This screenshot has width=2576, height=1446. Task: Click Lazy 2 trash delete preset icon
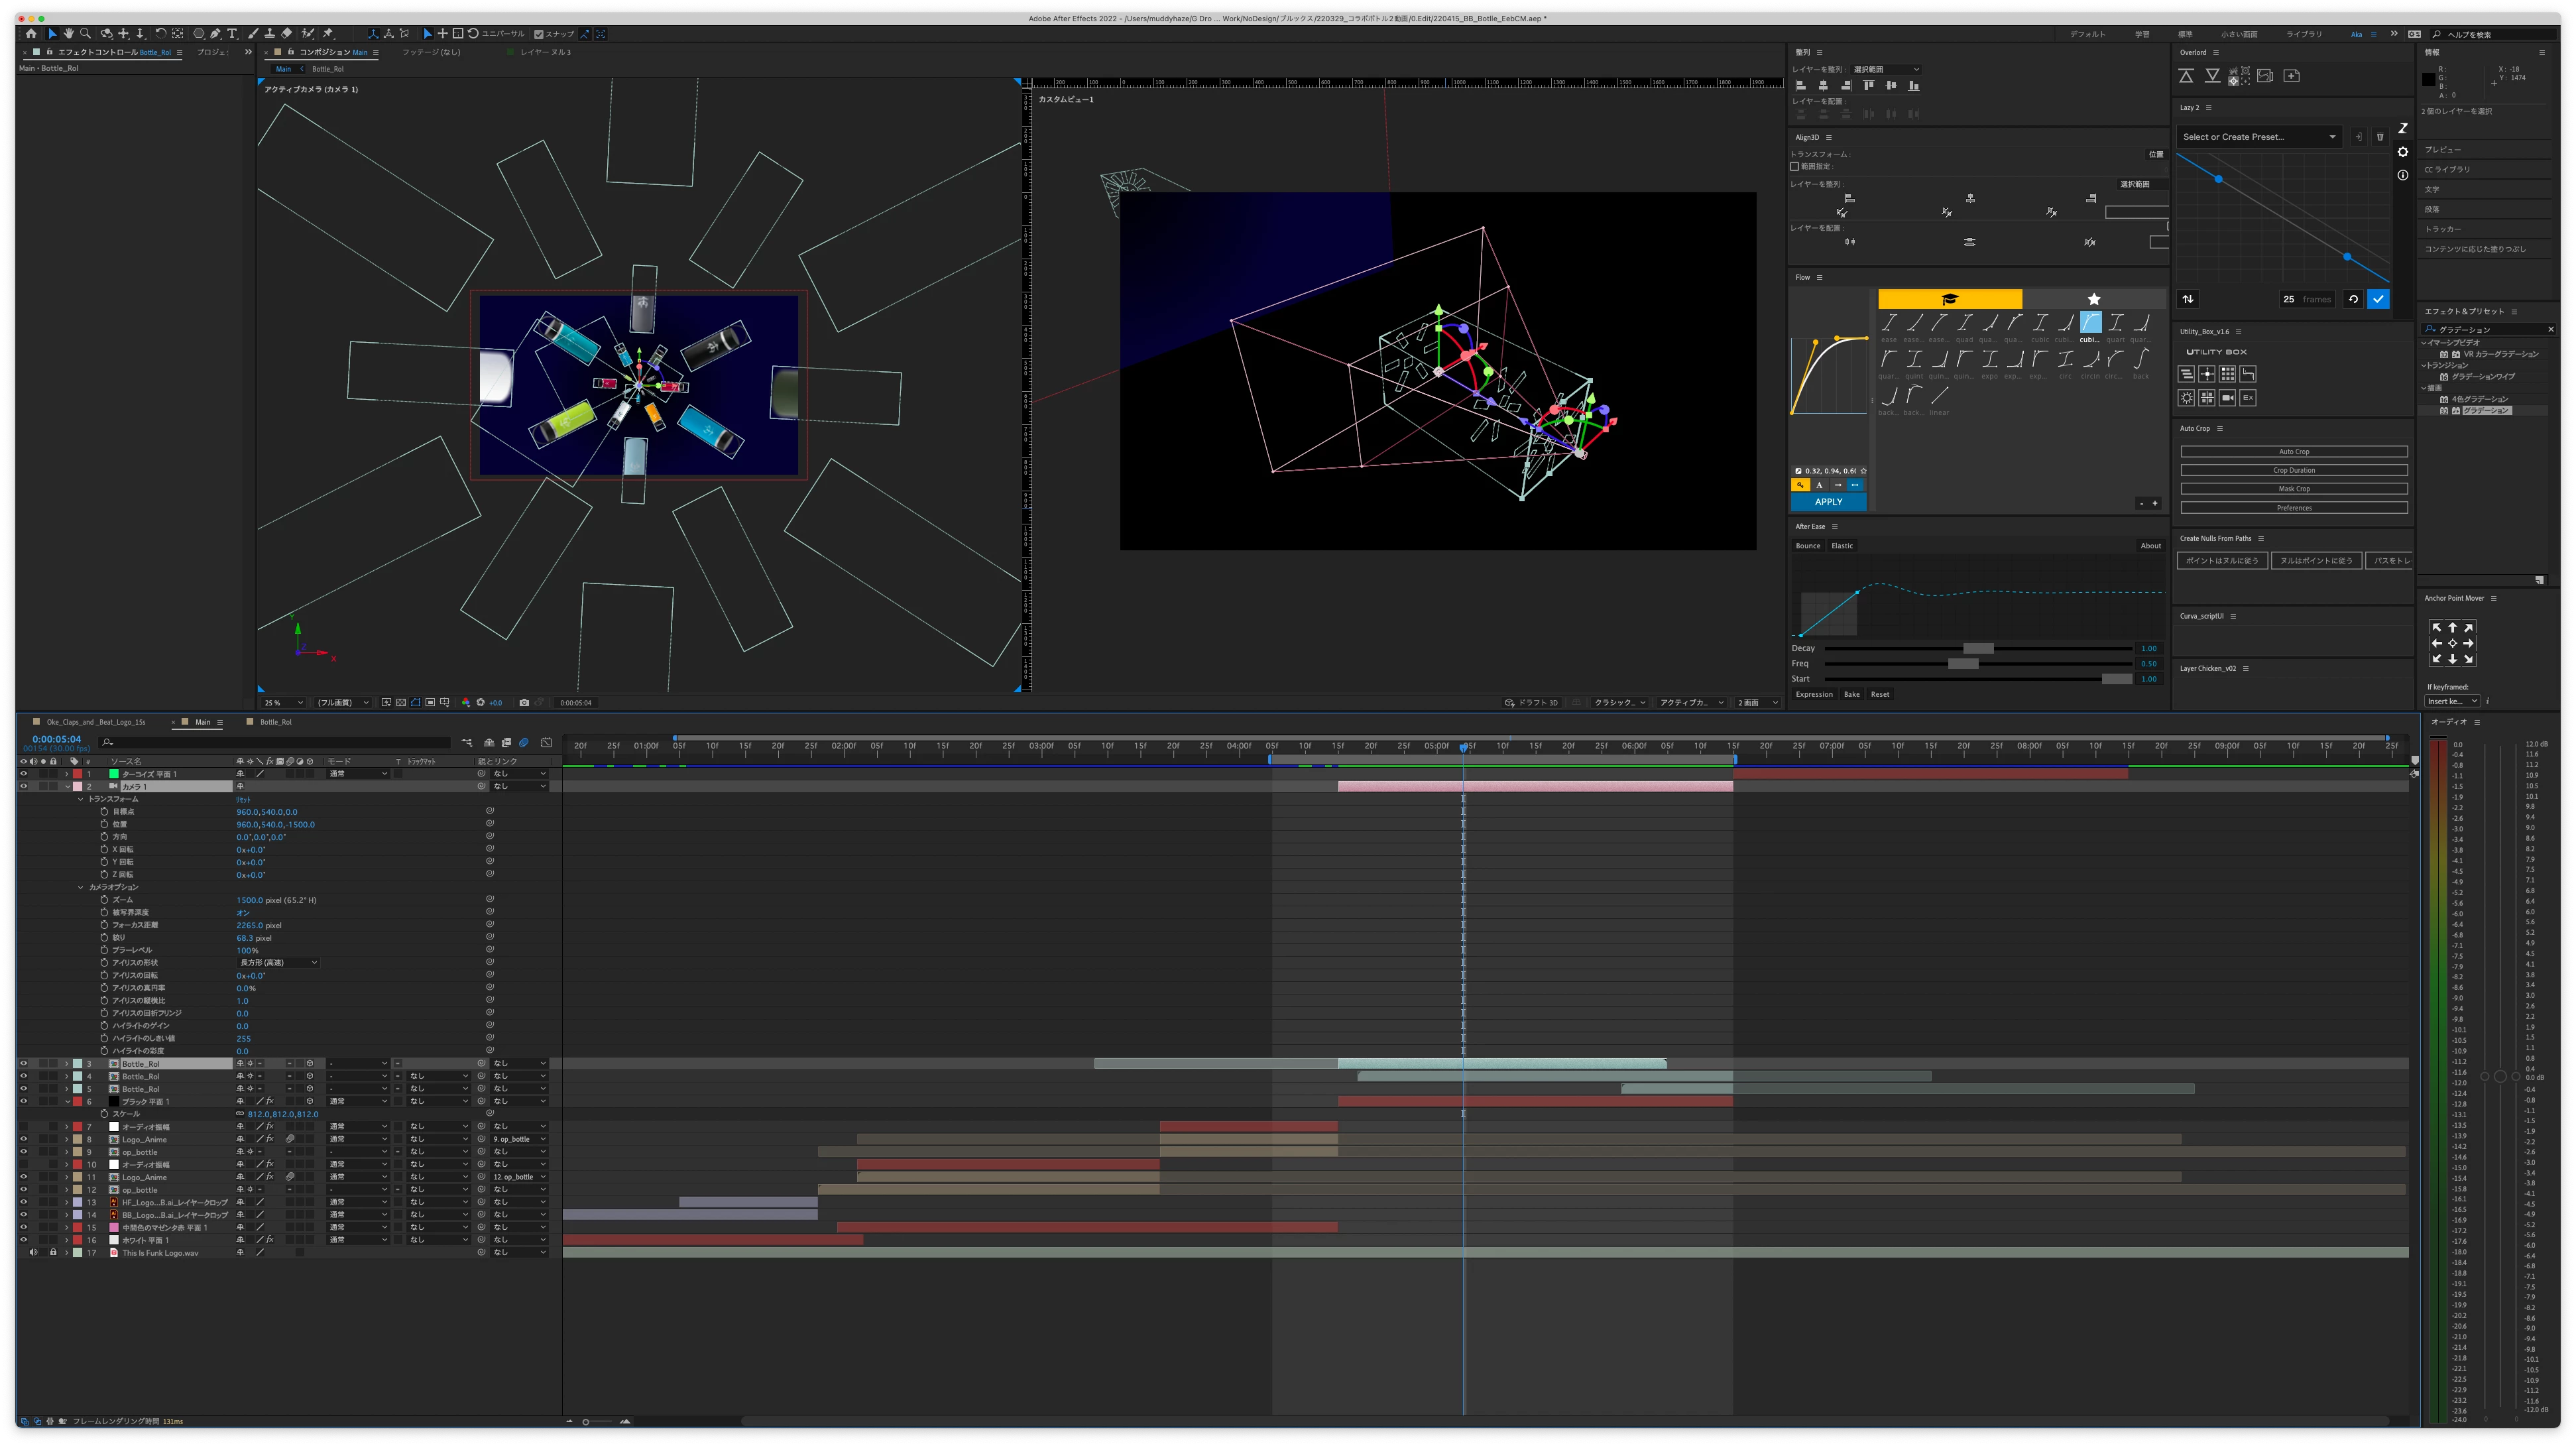[2380, 137]
